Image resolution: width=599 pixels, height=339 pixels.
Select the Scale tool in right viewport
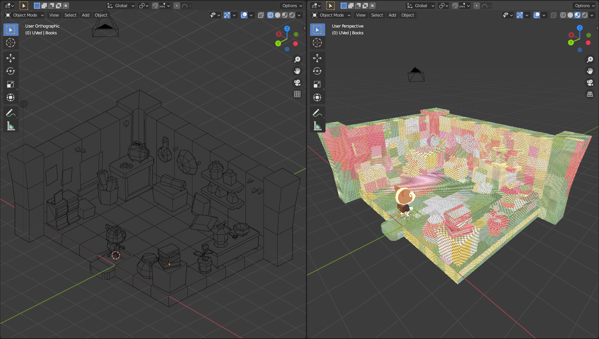[x=317, y=84]
